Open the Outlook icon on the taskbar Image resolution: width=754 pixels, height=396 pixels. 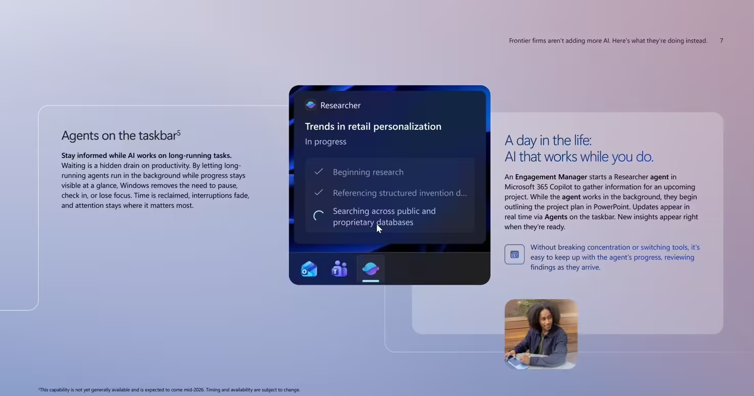tap(309, 269)
